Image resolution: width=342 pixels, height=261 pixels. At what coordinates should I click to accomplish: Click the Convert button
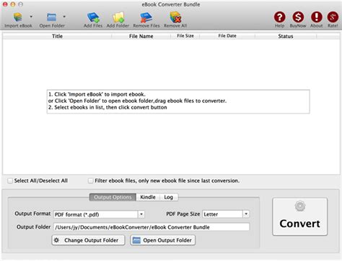300,216
